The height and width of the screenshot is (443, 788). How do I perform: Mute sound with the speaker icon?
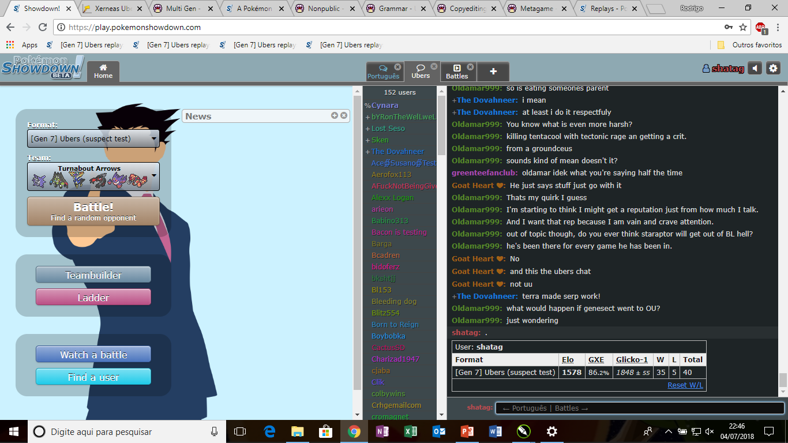pyautogui.click(x=755, y=69)
